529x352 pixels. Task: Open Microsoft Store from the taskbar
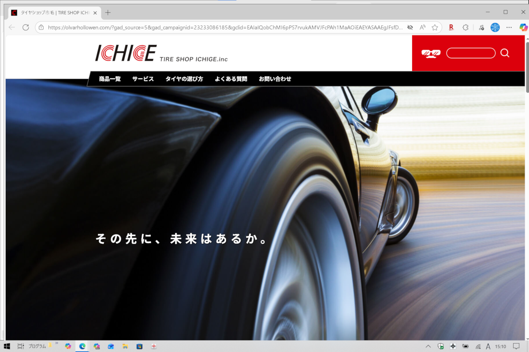point(139,346)
